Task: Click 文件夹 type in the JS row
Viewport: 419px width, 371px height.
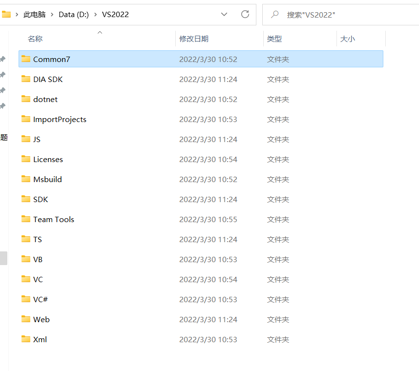Action: [x=278, y=140]
